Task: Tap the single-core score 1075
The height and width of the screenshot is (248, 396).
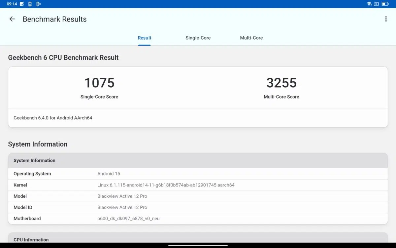Action: tap(99, 83)
